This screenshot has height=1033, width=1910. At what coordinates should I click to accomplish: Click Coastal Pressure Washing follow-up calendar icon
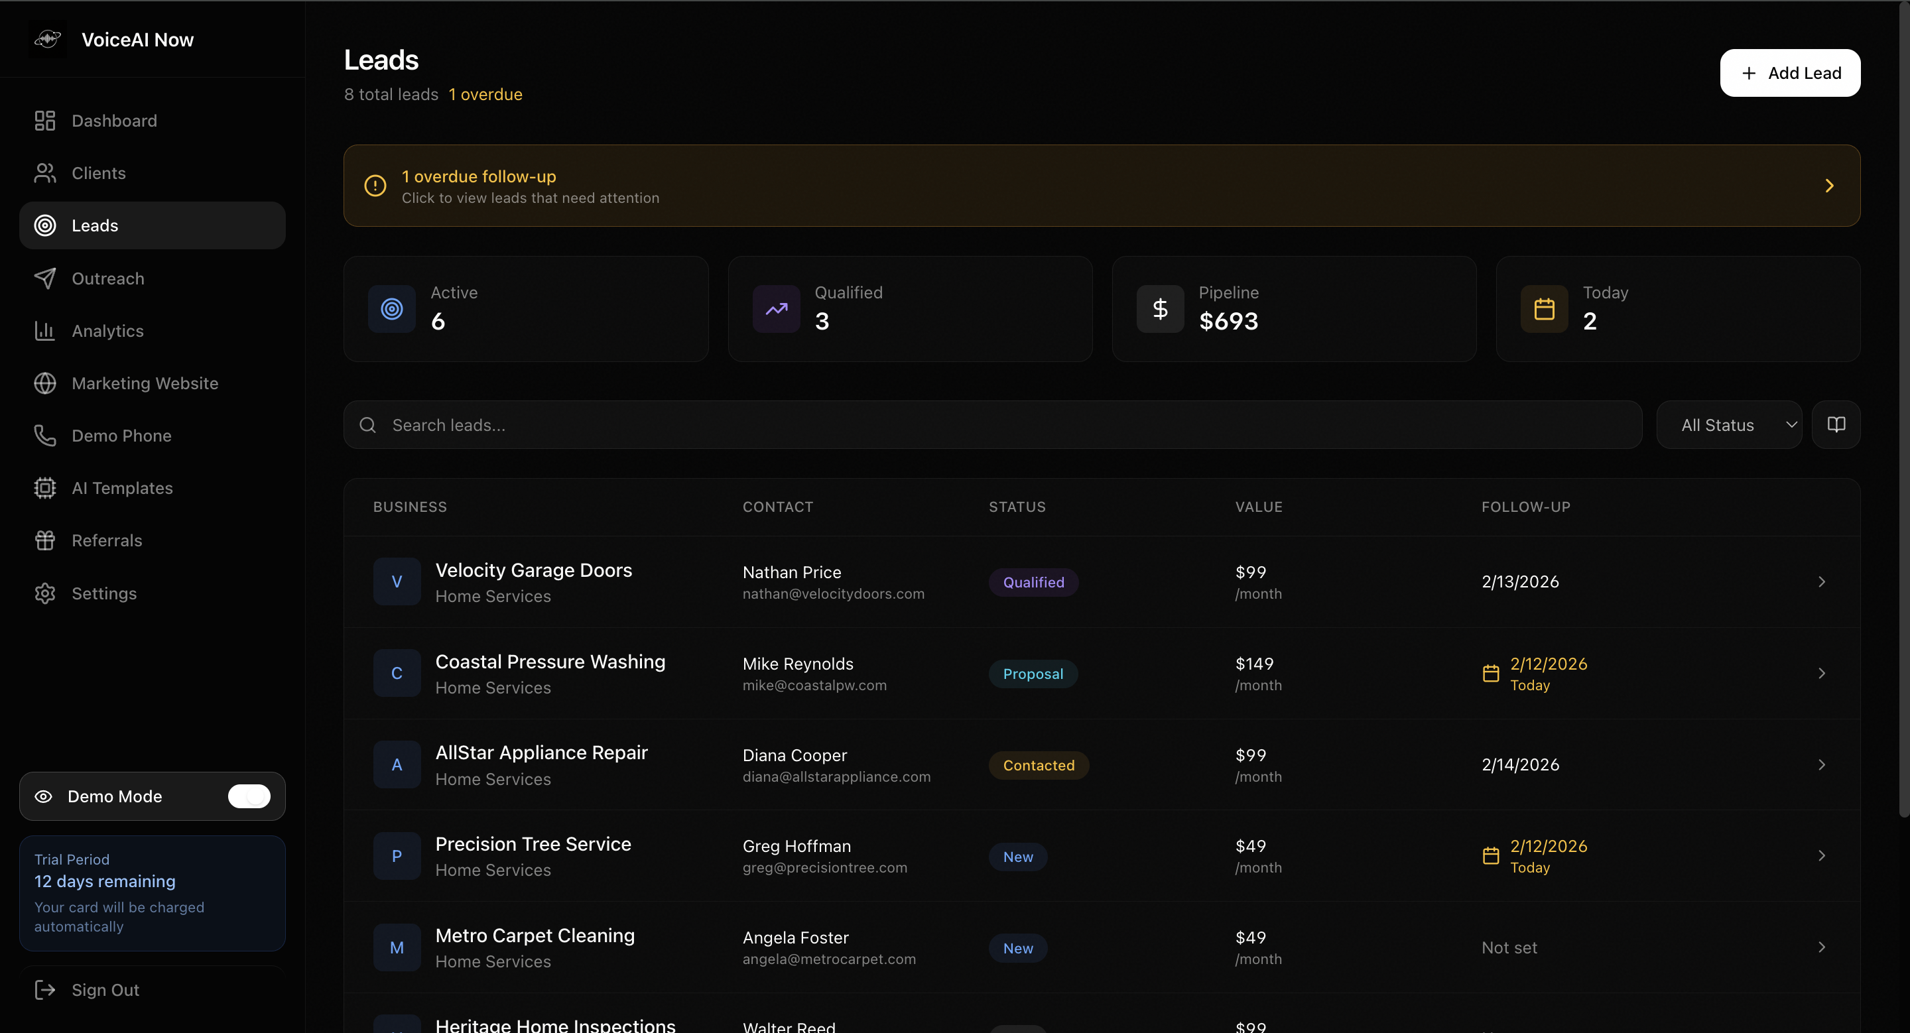coord(1490,674)
